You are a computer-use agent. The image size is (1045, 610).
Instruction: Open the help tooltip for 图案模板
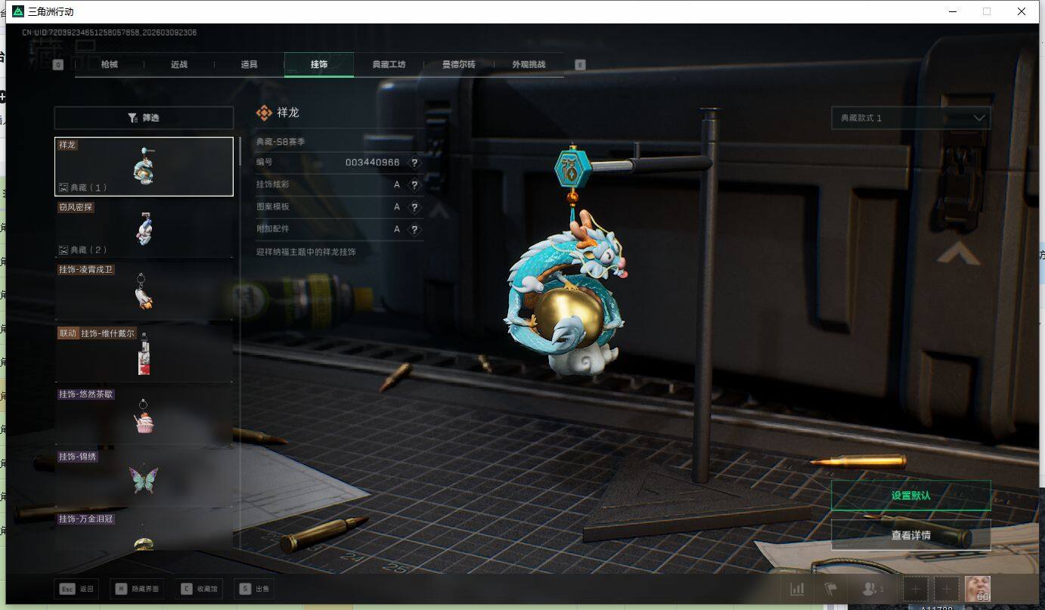point(414,207)
